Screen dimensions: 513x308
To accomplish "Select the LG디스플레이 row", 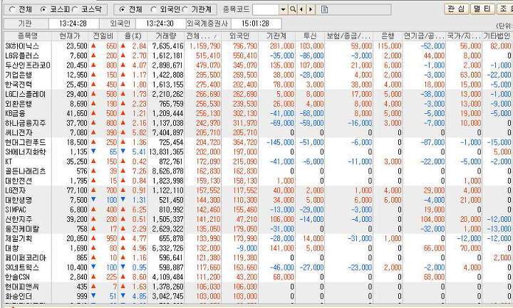I will click(x=258, y=94).
